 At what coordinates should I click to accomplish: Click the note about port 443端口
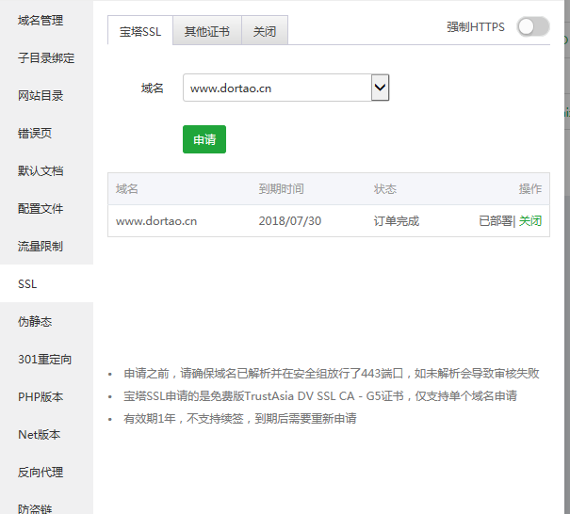pos(332,374)
